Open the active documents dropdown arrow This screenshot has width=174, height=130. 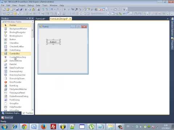[x=167, y=19]
